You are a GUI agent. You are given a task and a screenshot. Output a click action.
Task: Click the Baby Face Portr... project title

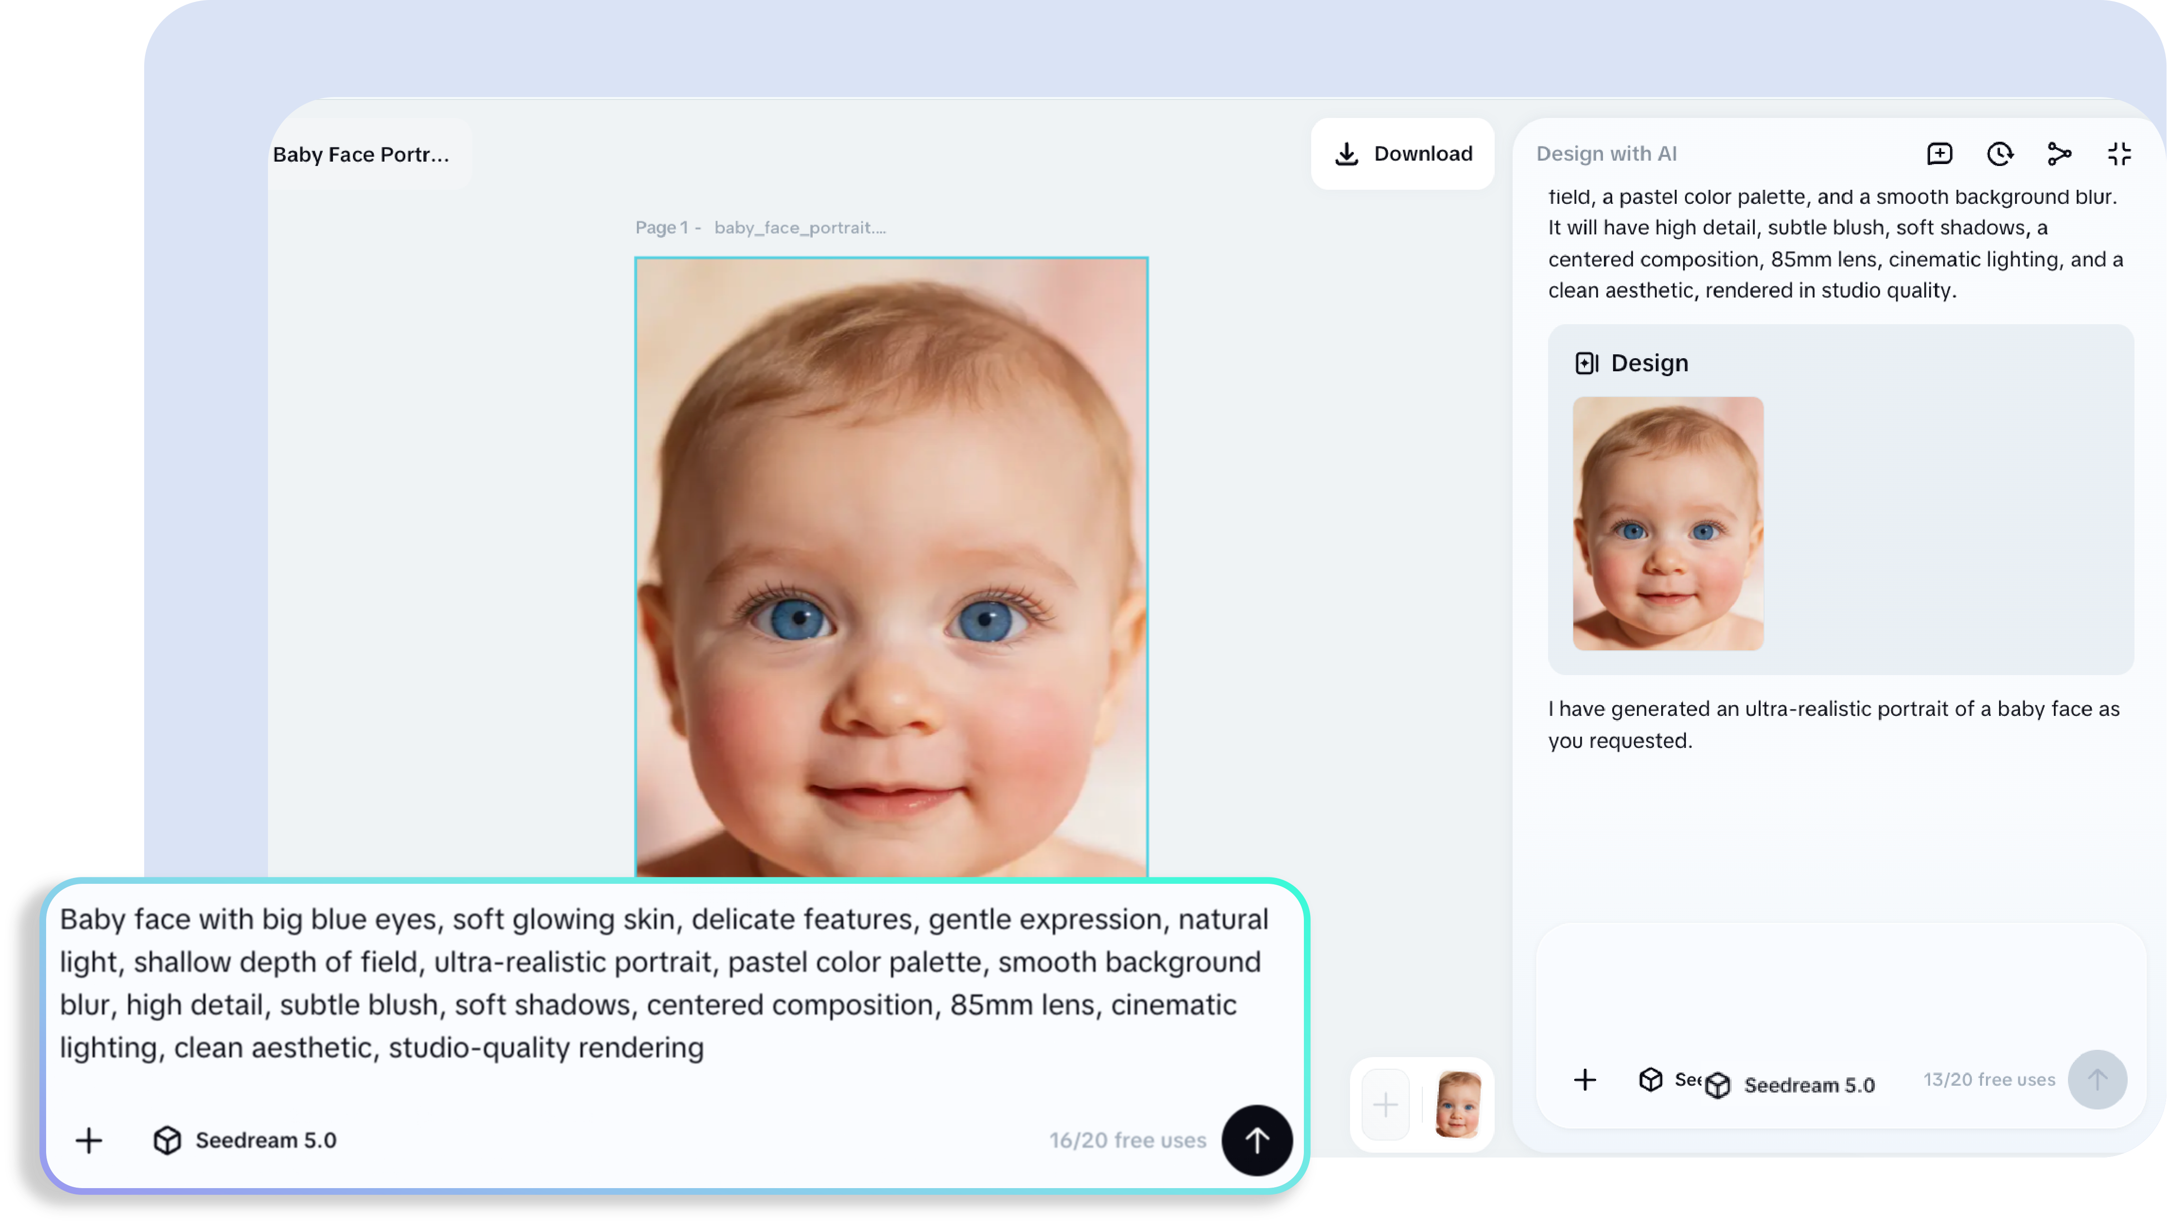361,155
